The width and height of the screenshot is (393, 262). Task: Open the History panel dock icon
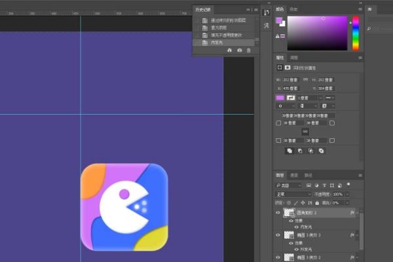267,12
